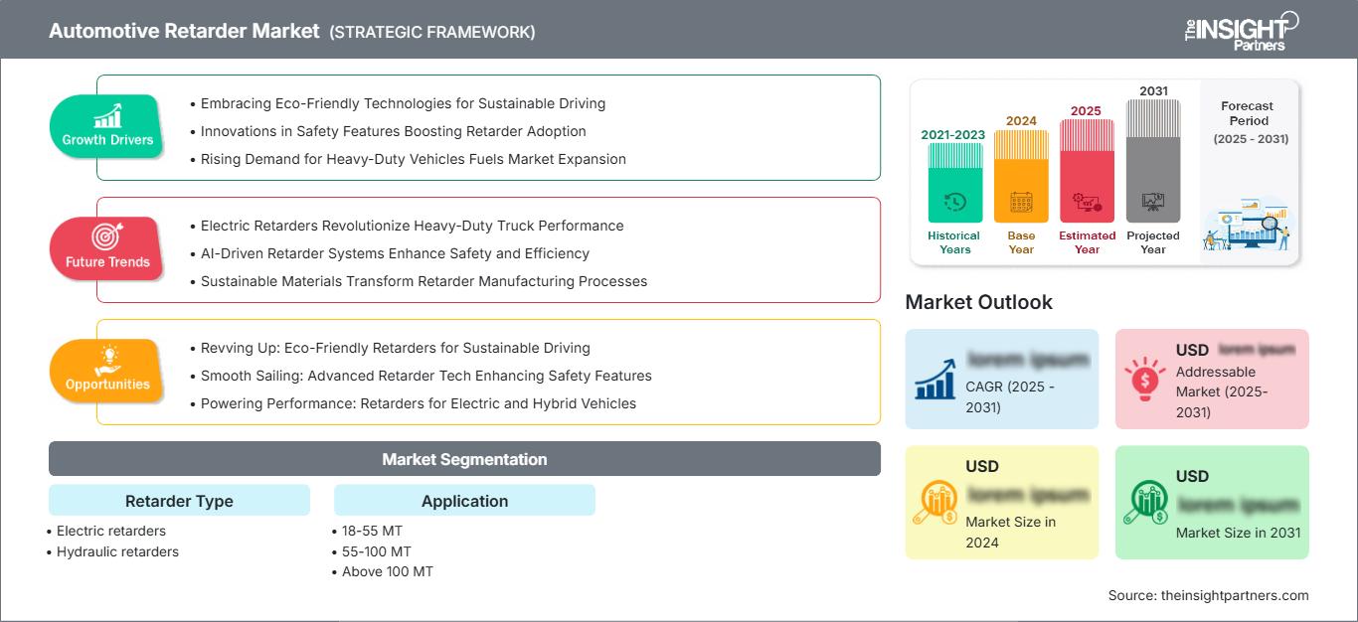
Task: Click the Above 100 MT list item
Action: pyautogui.click(x=388, y=571)
